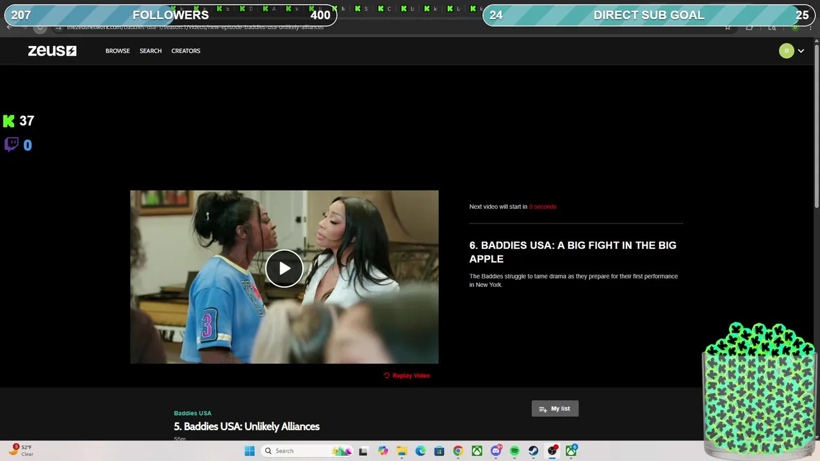Open the BROWSE menu
This screenshot has height=461, width=820.
click(x=117, y=51)
